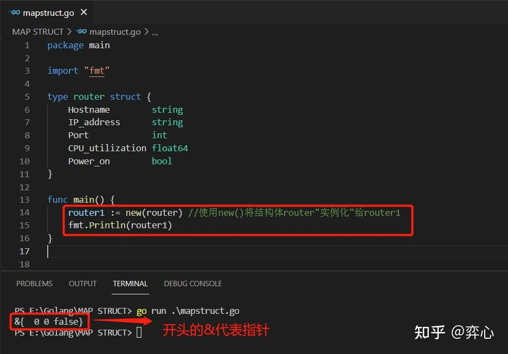Click 'main()' in the function declaration
Viewport: 508px width, 354px height.
(89, 200)
